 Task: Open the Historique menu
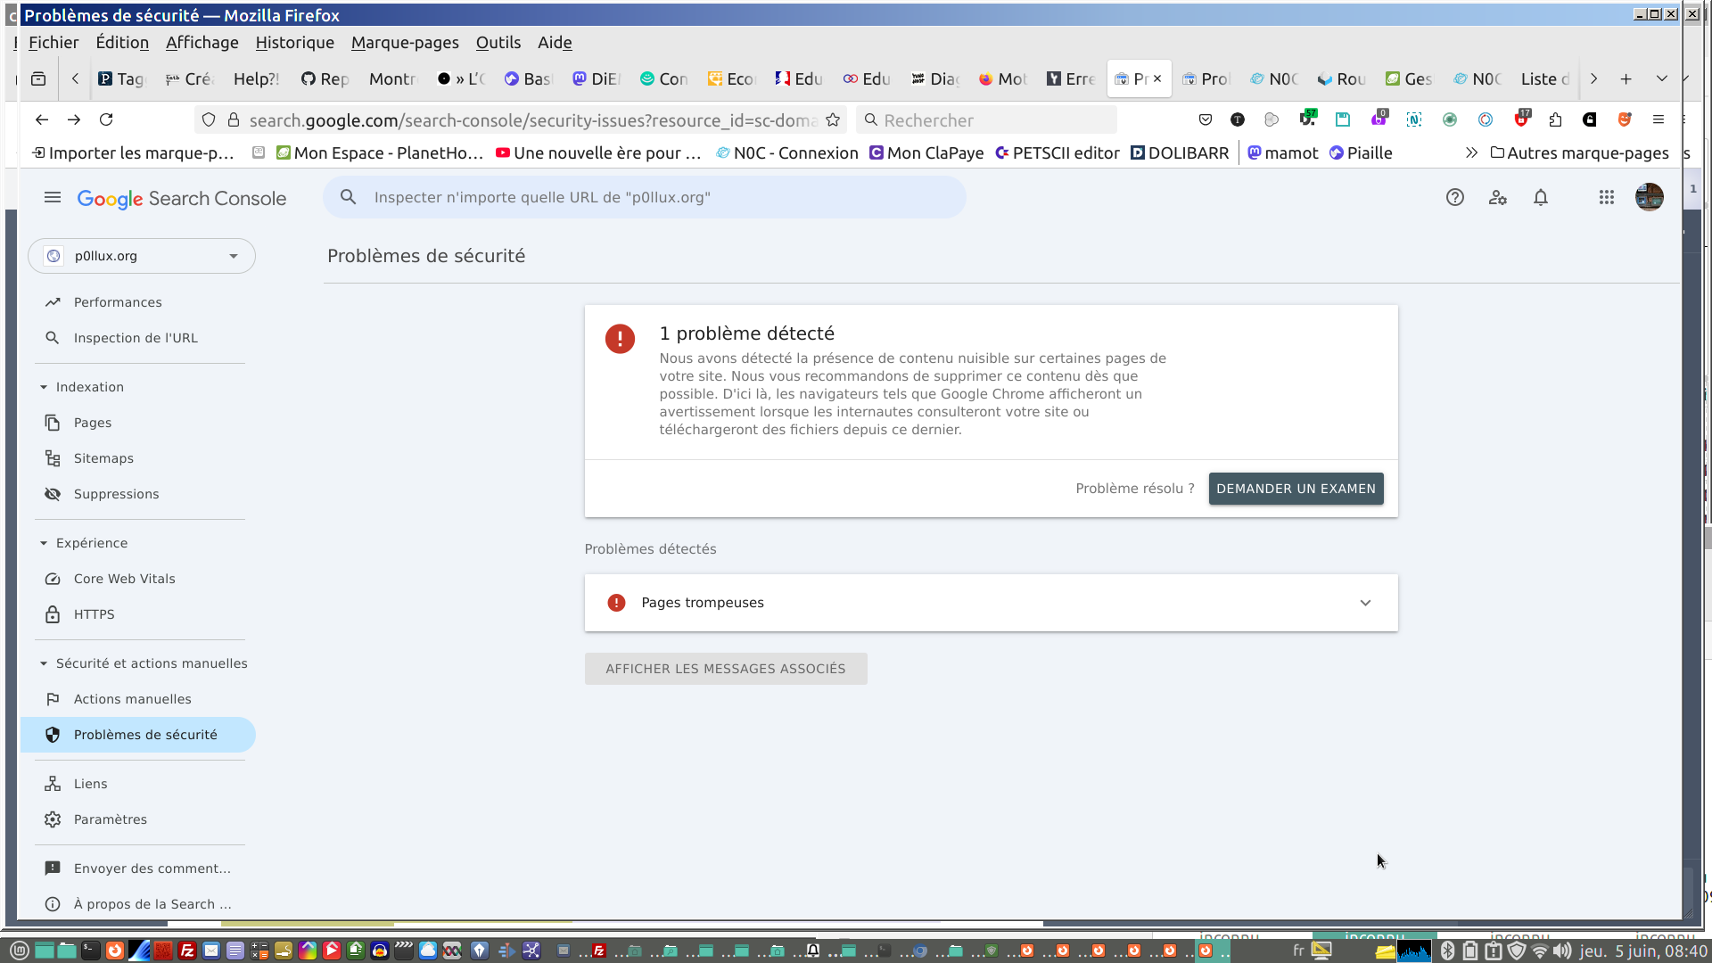[x=294, y=42]
